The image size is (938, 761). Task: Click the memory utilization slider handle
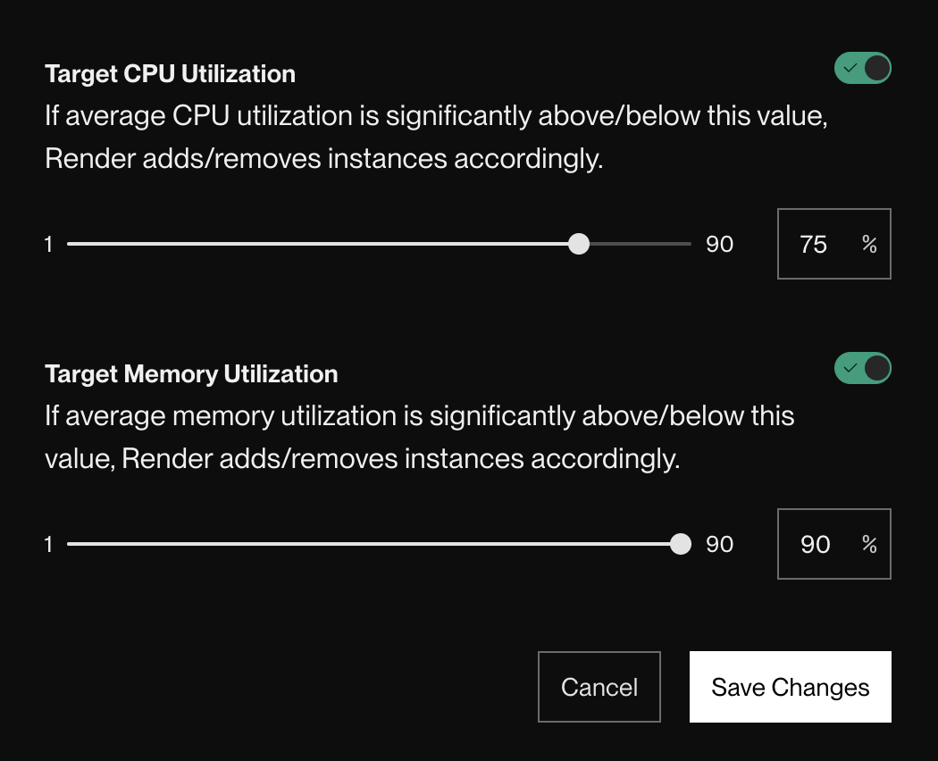[682, 543]
